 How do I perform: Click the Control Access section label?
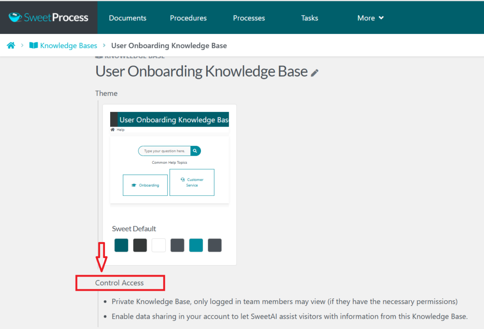120,283
